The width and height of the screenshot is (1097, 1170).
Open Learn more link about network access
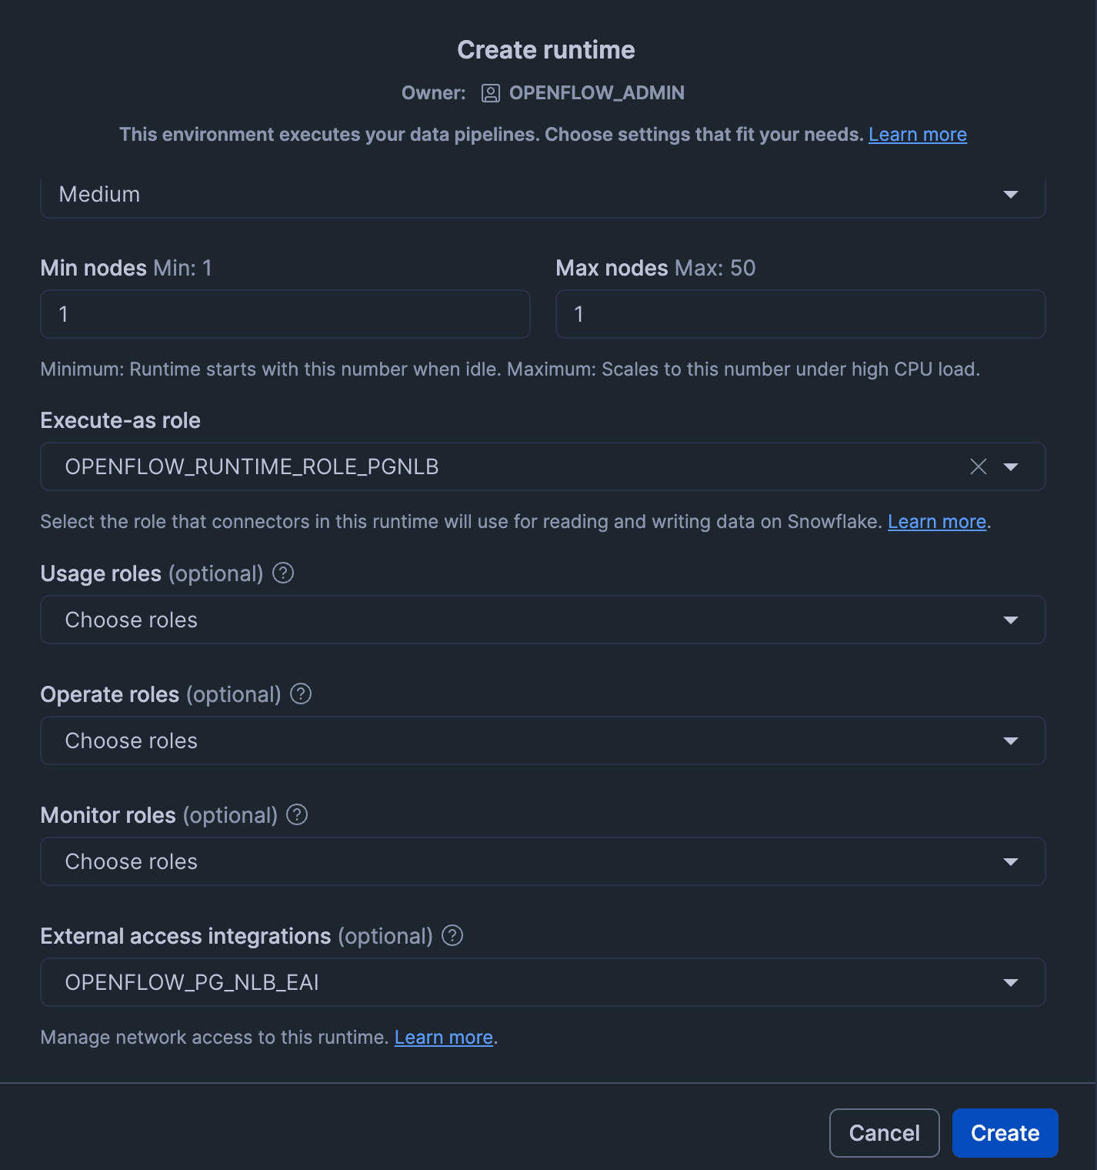[x=444, y=1038]
